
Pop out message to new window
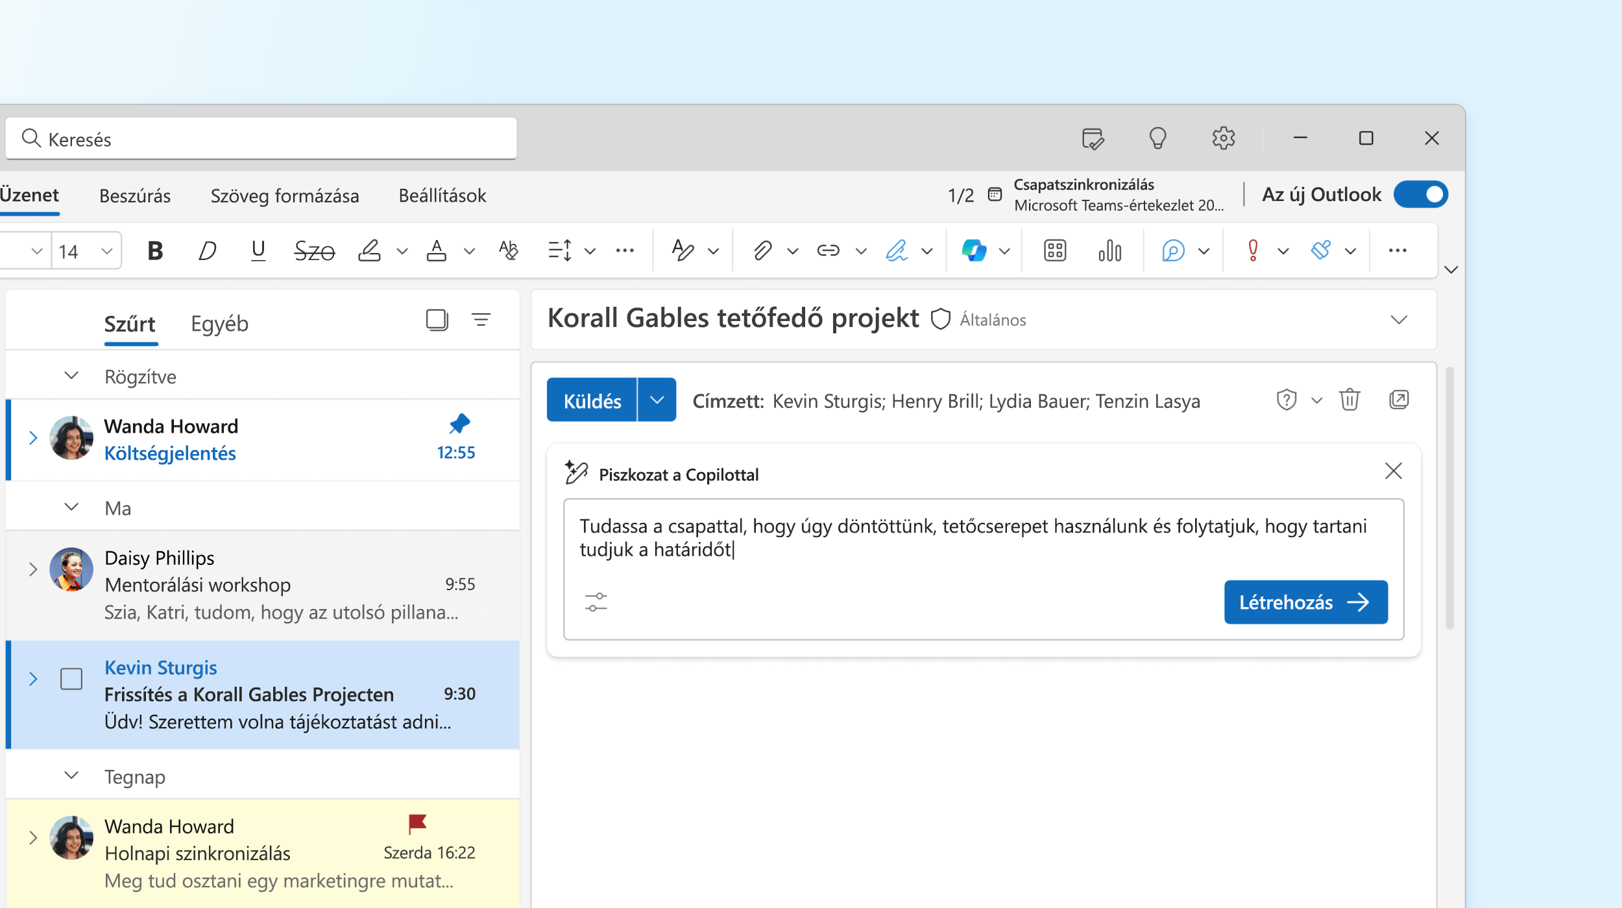pos(1399,400)
